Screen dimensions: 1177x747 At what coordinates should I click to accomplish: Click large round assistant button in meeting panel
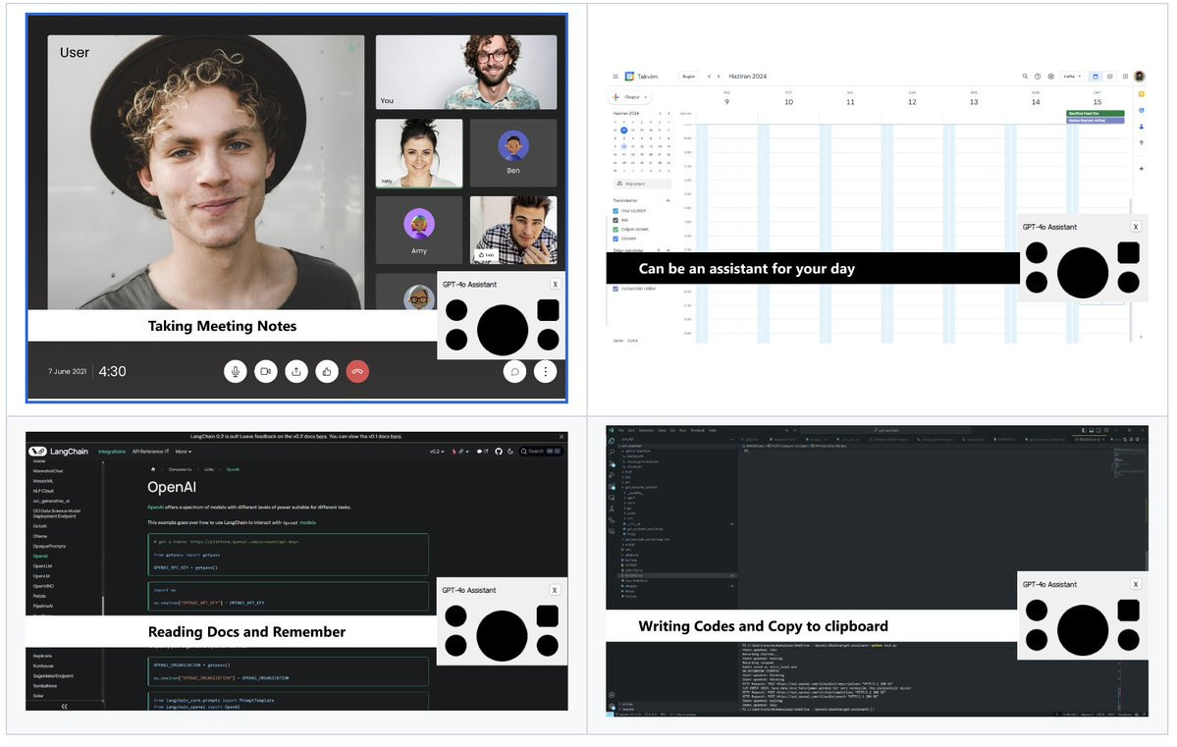(x=503, y=330)
